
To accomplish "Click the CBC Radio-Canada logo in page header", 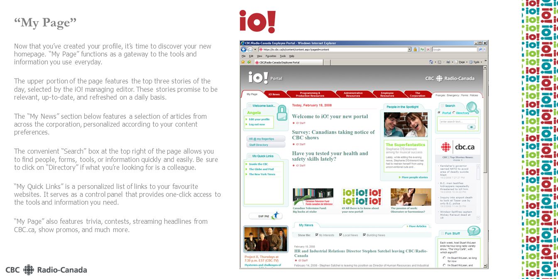I will [x=450, y=78].
